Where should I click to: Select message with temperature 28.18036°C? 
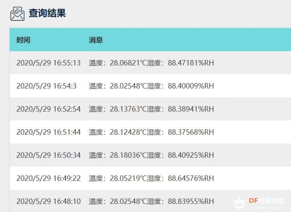point(151,155)
